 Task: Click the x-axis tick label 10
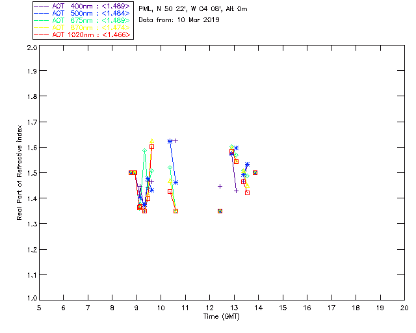point(161,308)
